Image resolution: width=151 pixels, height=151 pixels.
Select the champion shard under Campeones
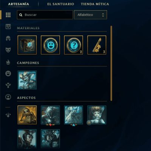27,80
